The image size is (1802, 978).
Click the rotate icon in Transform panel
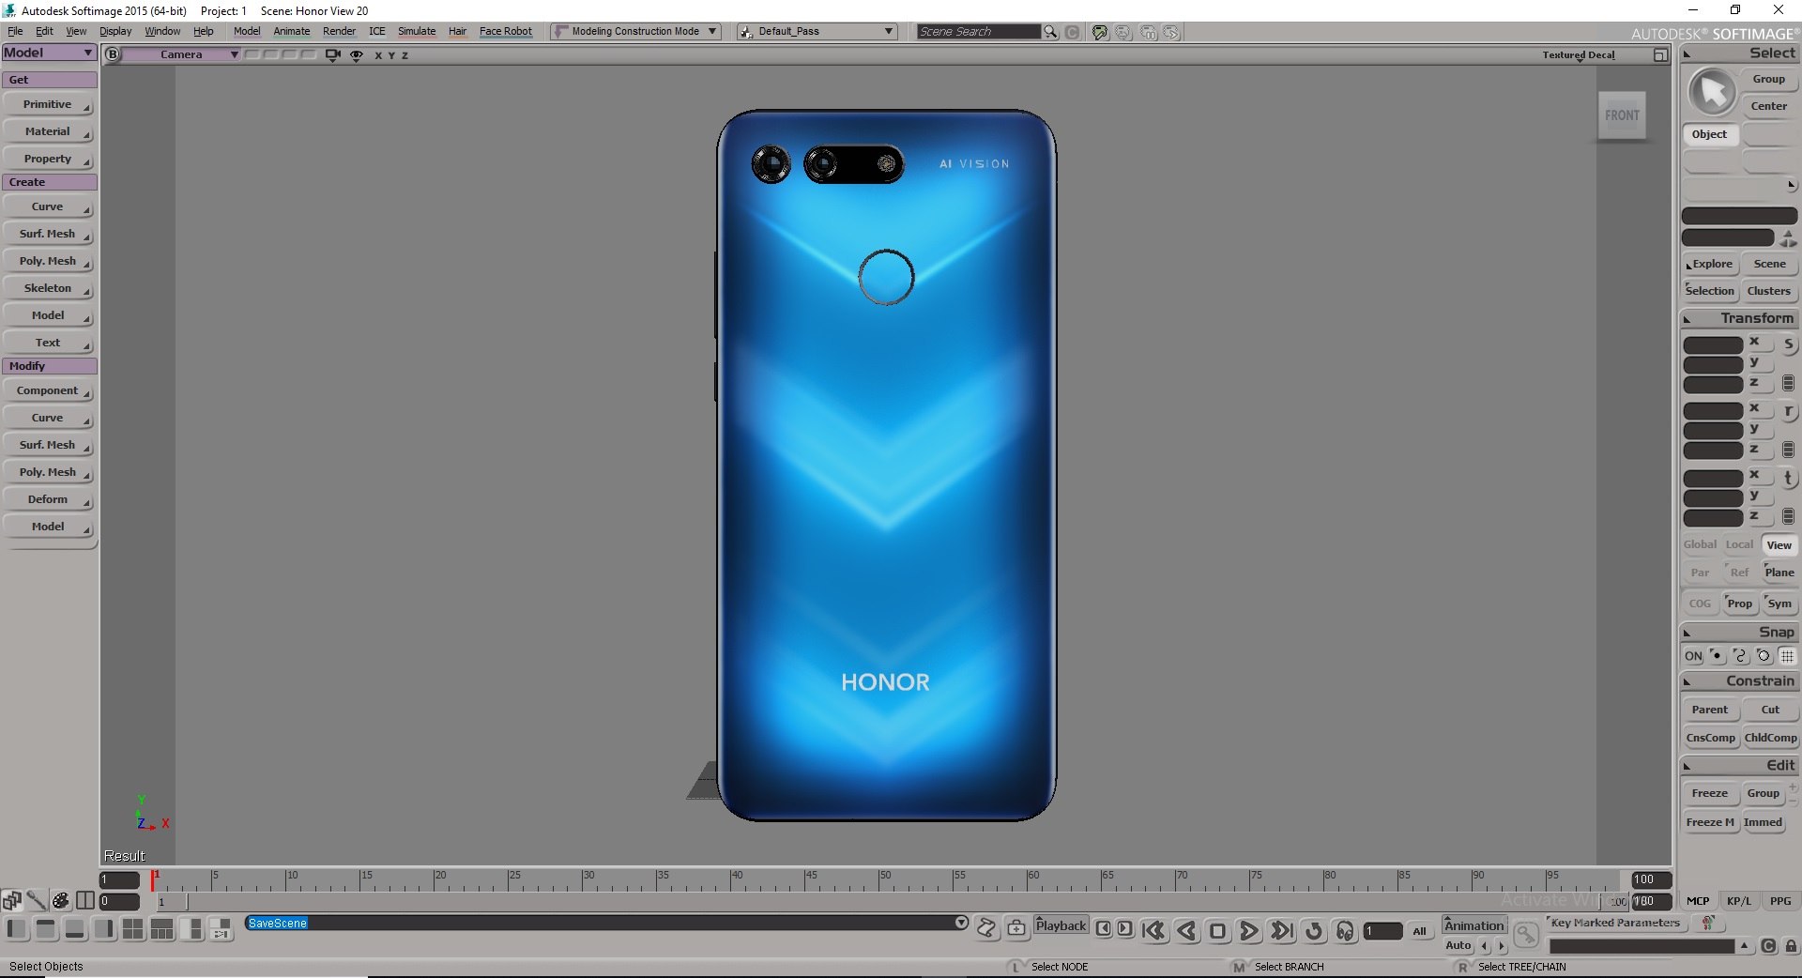(1789, 411)
